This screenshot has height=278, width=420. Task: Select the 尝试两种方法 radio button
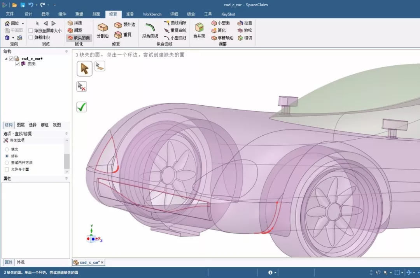pyautogui.click(x=7, y=163)
